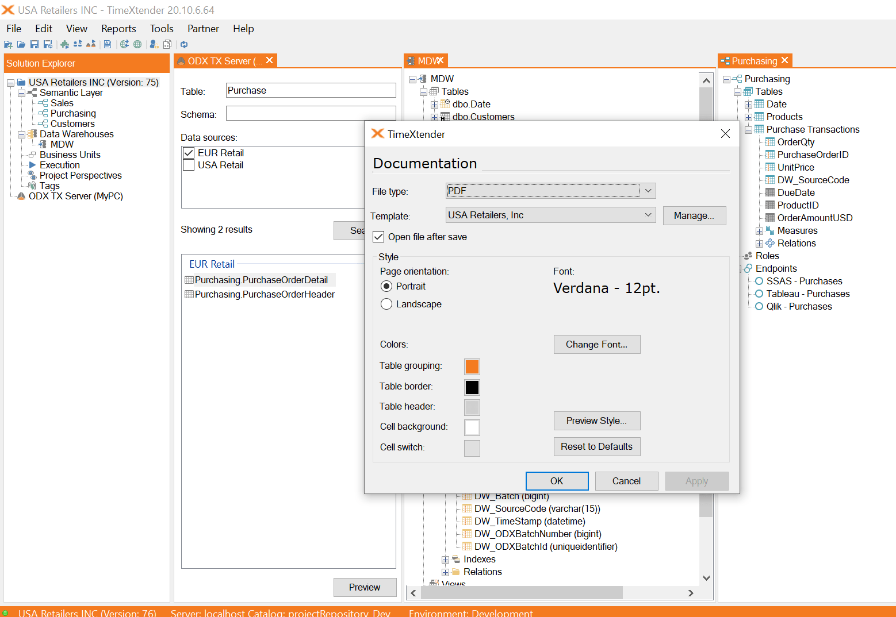The height and width of the screenshot is (617, 896).
Task: Click Cancel in the Documentation dialog
Action: point(626,481)
